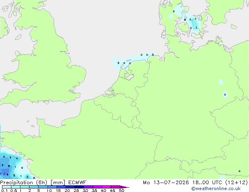Click the date 'Mo 13-07-2026'

[166, 183]
